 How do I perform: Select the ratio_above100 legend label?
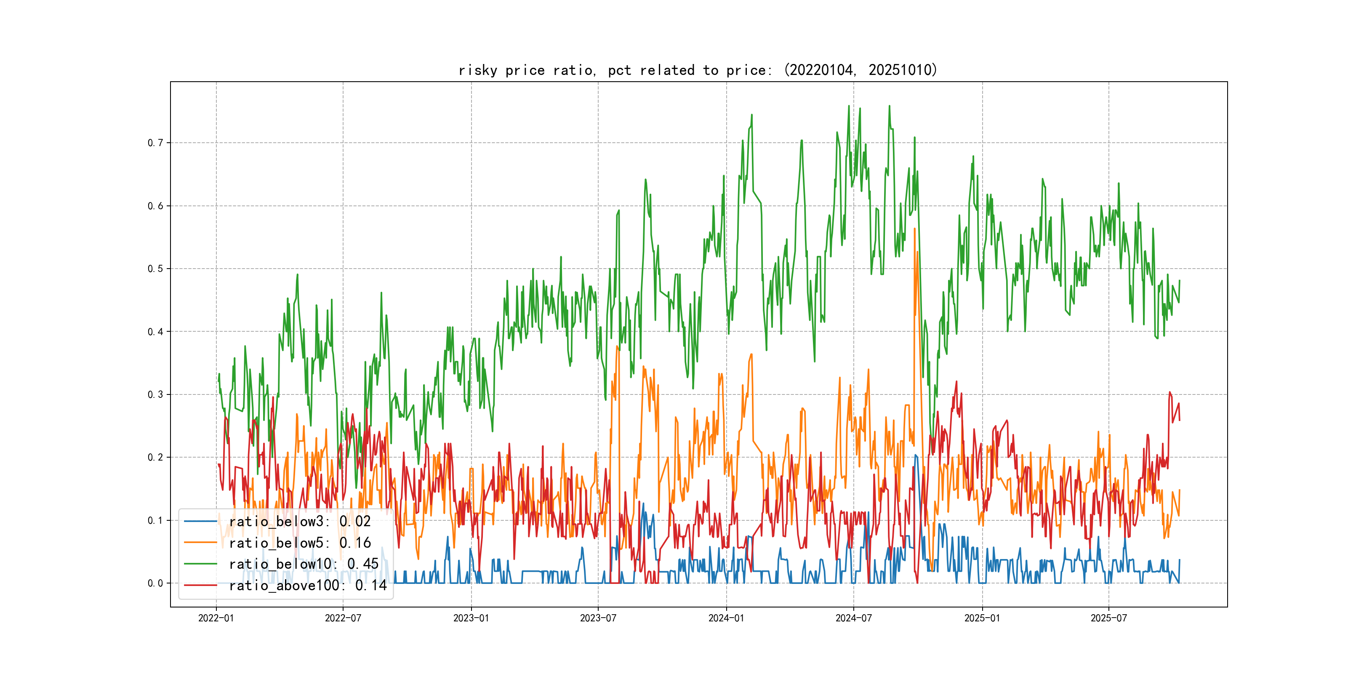308,585
